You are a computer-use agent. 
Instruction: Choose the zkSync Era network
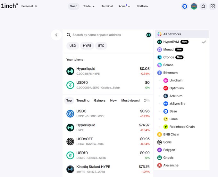[182, 104]
